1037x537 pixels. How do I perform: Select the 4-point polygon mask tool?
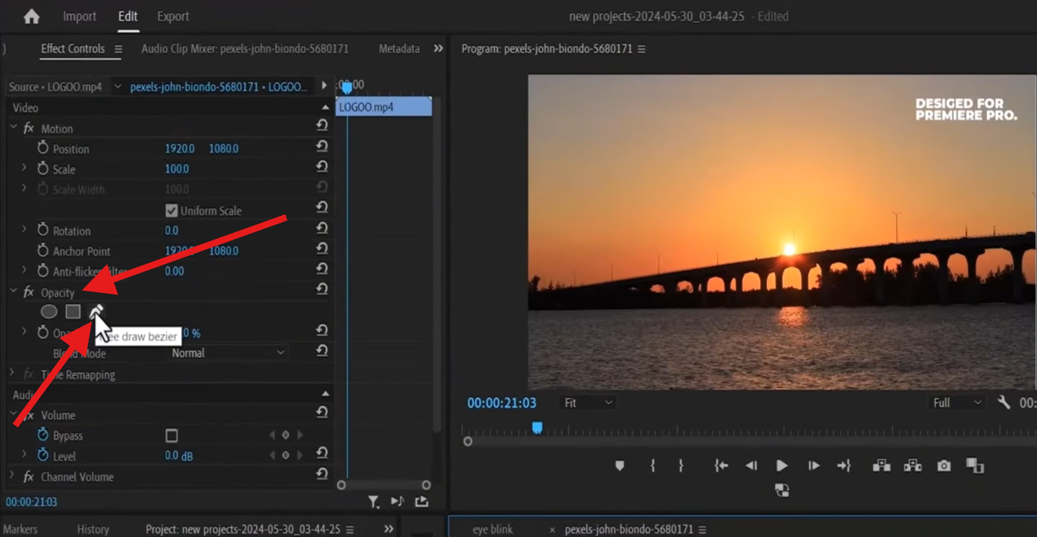(73, 312)
